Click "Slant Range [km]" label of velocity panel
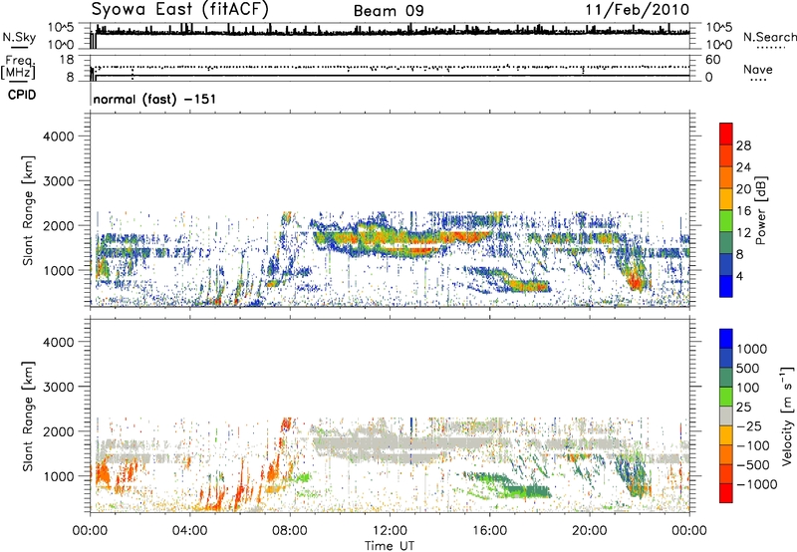The image size is (797, 552). click(28, 416)
